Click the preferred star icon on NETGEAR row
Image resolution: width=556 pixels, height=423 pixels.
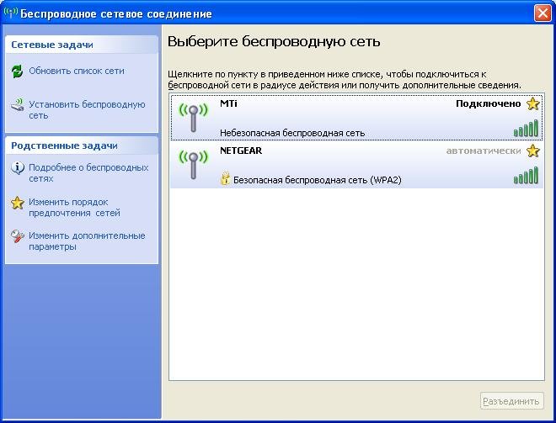(532, 151)
